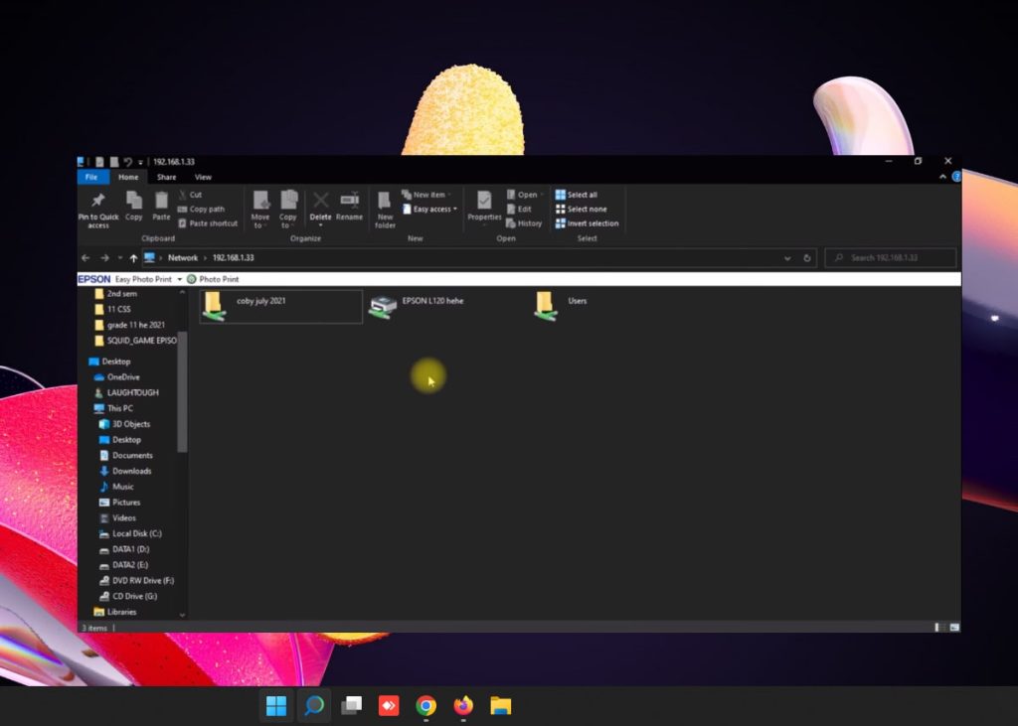Switch to large icons view in status bar

tap(954, 628)
